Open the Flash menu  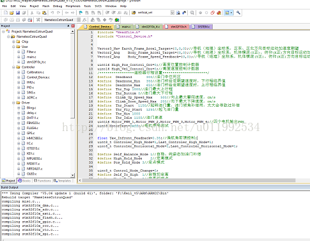pyautogui.click(x=46, y=6)
